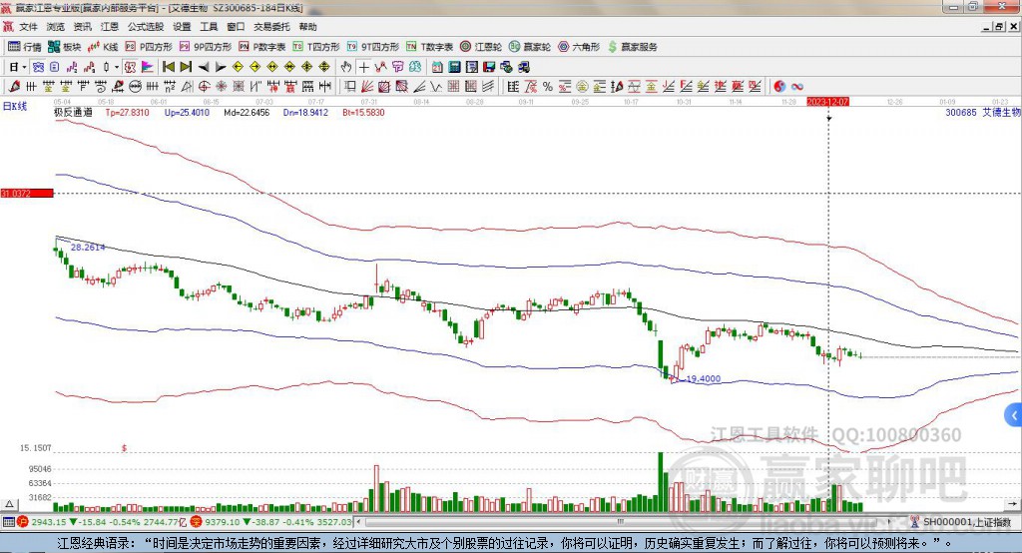Expand the candlestick style dropdown arrow

coord(117,67)
